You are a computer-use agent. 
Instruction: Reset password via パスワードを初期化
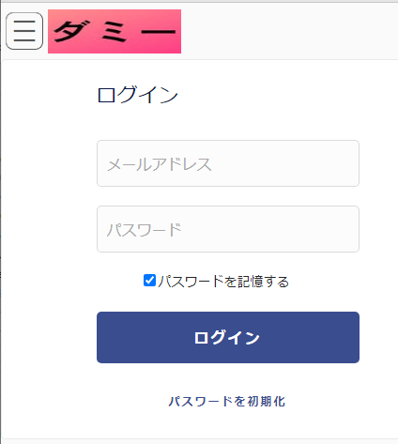[x=227, y=402]
